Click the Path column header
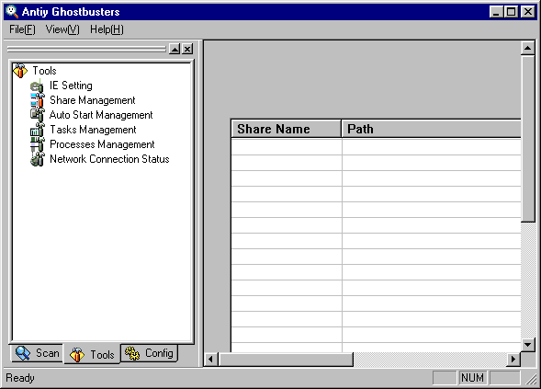541x389 pixels. (x=432, y=129)
